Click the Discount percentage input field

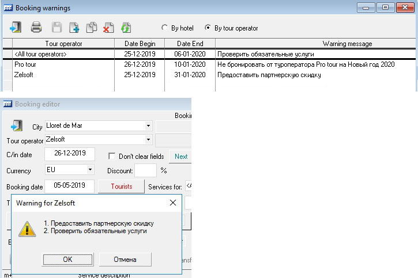pyautogui.click(x=145, y=170)
